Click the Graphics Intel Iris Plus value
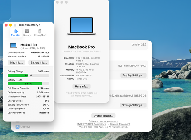191x140 pixels. click(x=87, y=65)
